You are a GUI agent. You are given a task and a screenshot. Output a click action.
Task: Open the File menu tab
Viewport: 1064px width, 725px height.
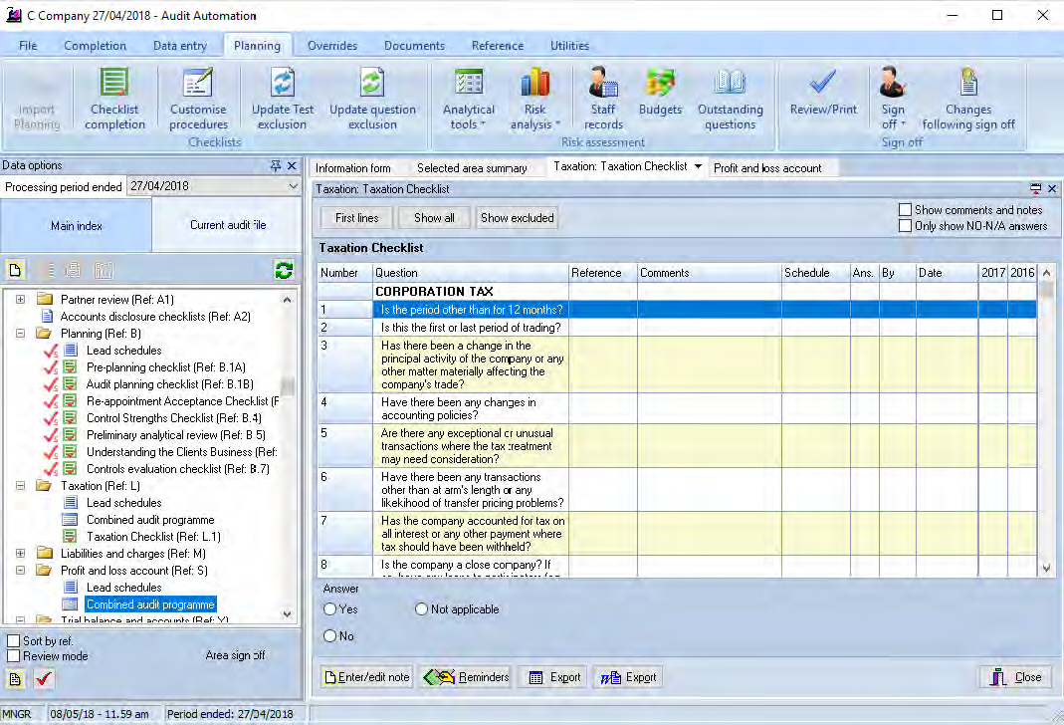tap(28, 46)
